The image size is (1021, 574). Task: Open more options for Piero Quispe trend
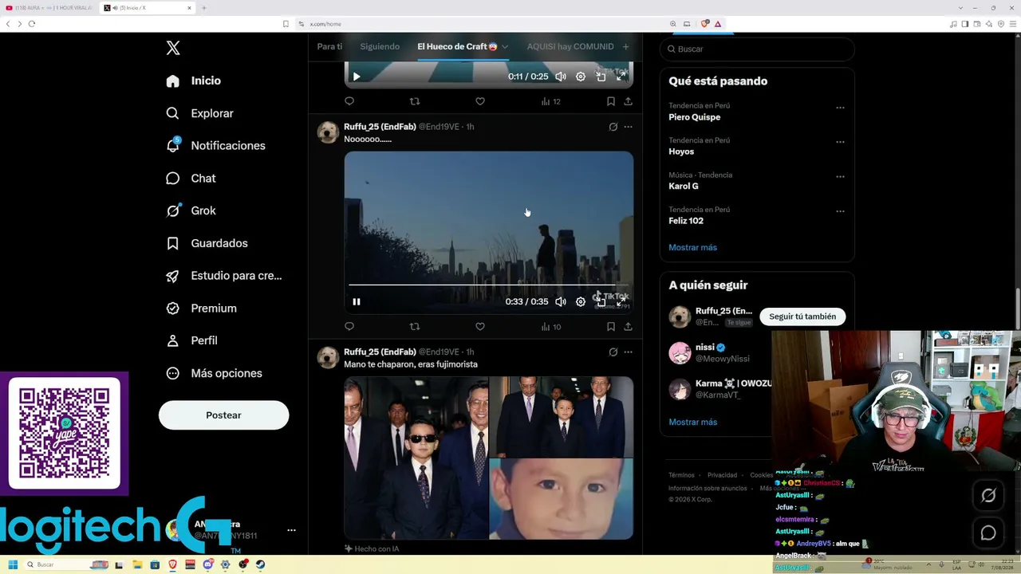(x=840, y=108)
